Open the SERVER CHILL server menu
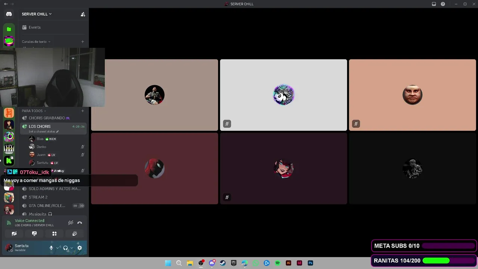This screenshot has height=269, width=478. click(x=37, y=14)
